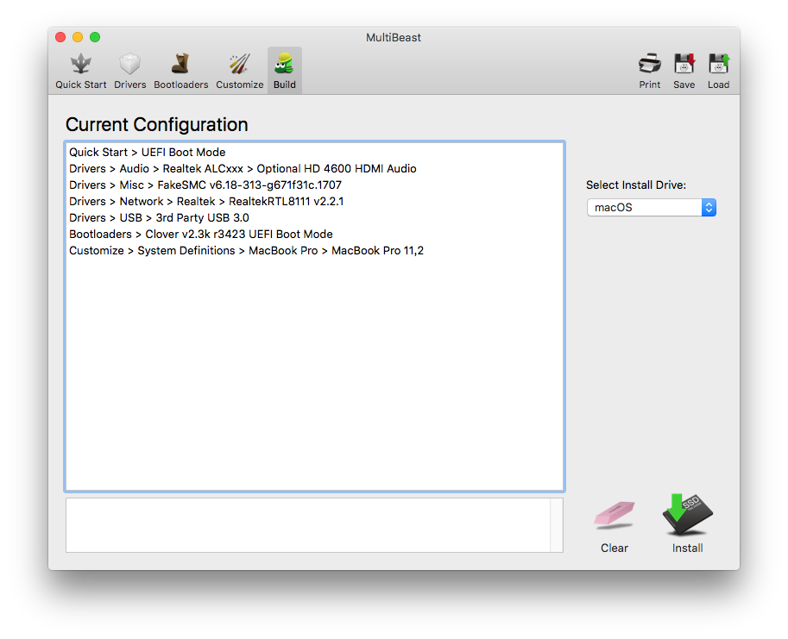This screenshot has width=788, height=639.
Task: Select the Clover v2.3k r3423 line
Action: coord(315,235)
